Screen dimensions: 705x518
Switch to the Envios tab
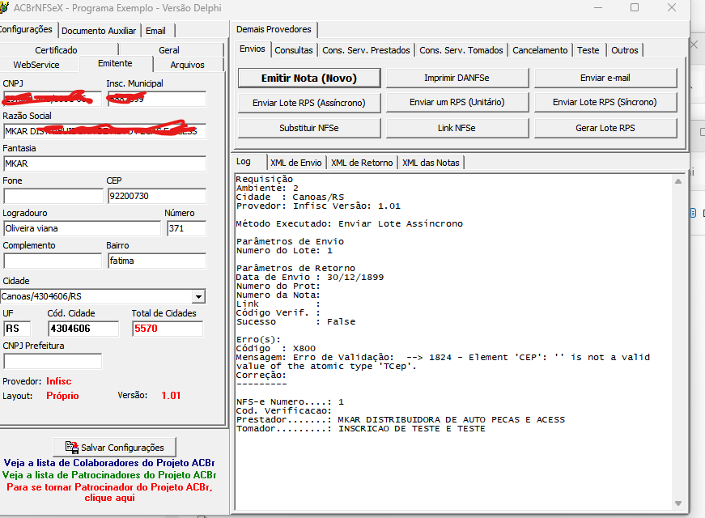[253, 49]
